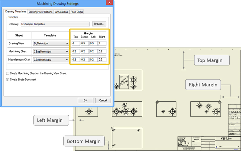241x151 pixels.
Task: Open the Machining Chart template dropdown
Action: [67, 52]
